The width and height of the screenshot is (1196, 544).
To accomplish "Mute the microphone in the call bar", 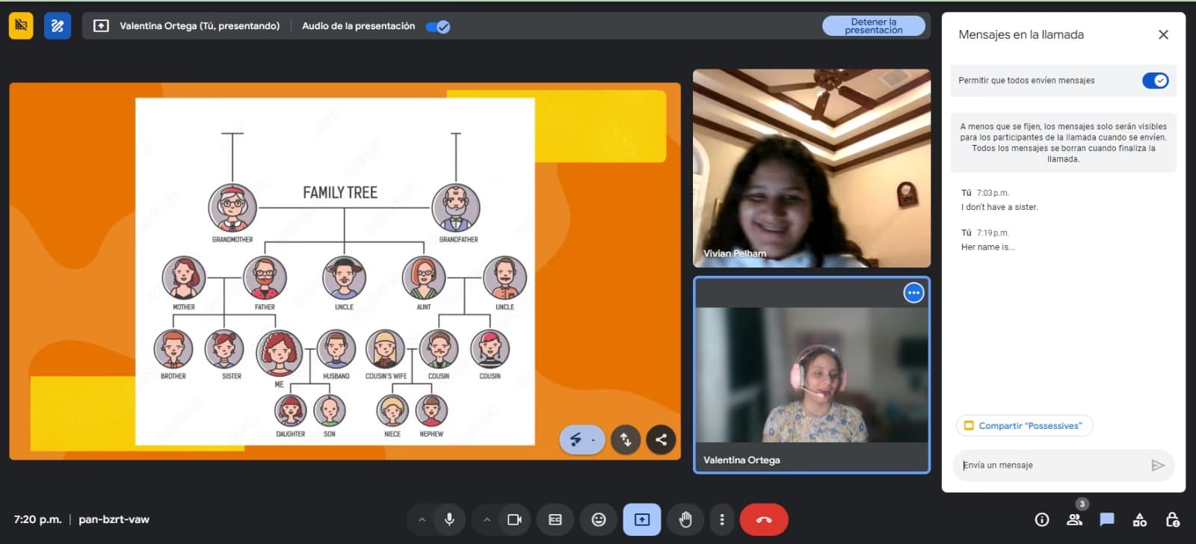I will coord(449,519).
